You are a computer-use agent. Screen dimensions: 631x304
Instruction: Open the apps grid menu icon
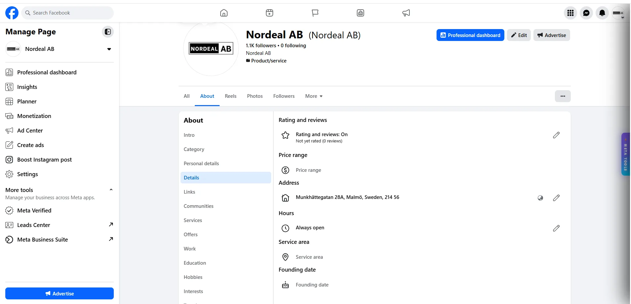(x=570, y=13)
